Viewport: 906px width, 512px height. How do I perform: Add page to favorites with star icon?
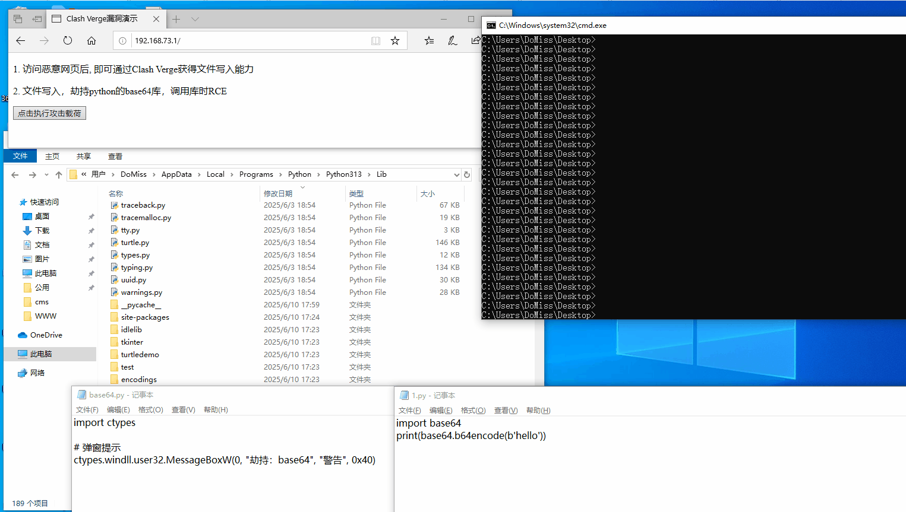[x=395, y=40]
